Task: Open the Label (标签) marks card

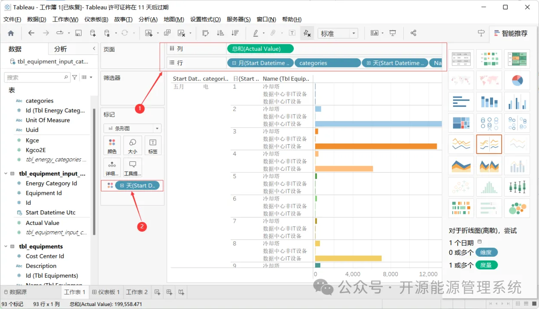Action: pos(152,145)
